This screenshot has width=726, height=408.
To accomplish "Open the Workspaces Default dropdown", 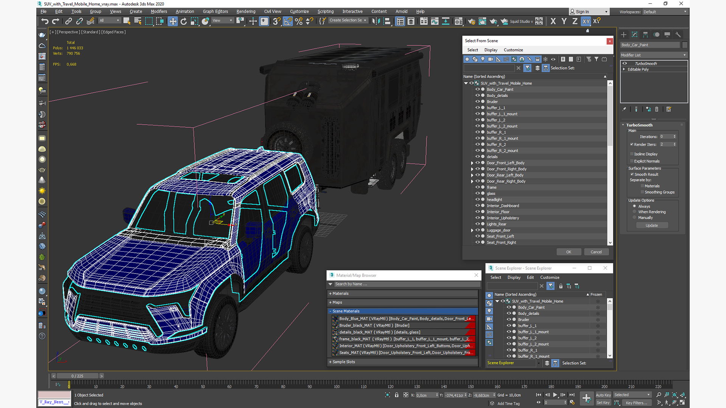I will pyautogui.click(x=665, y=12).
